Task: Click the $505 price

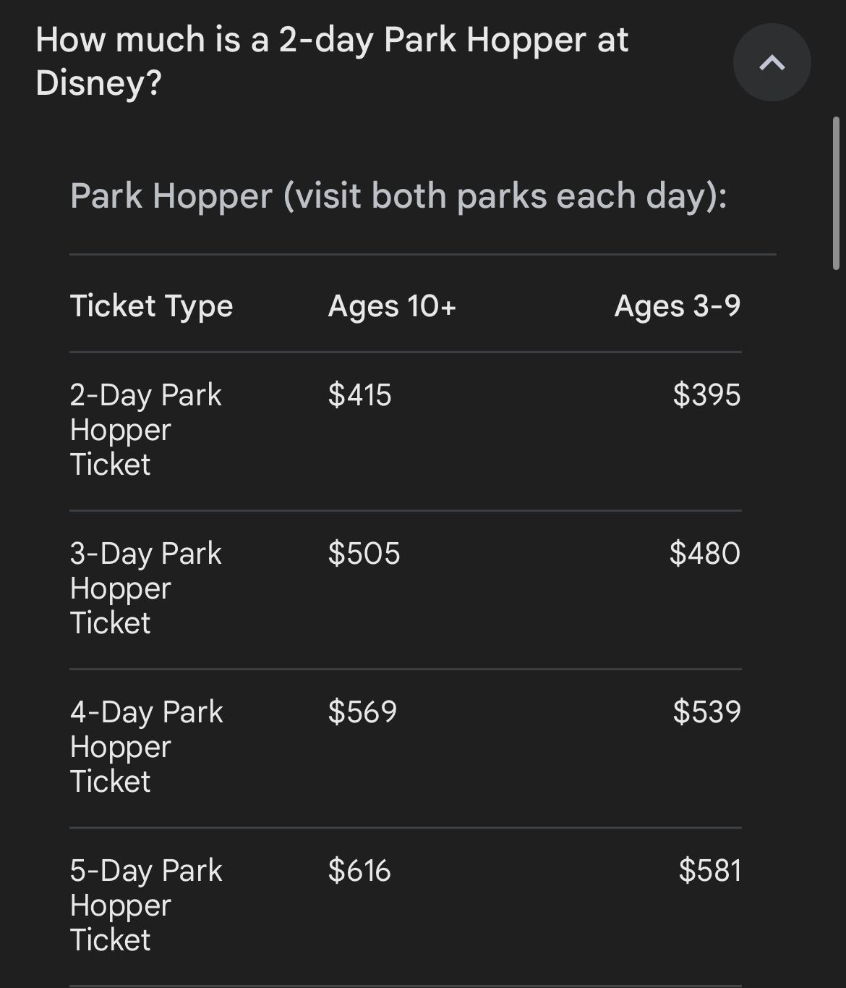Action: (364, 553)
